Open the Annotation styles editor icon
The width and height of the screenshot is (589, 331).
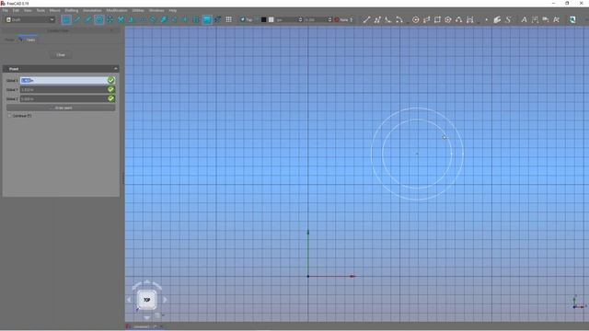coord(556,19)
